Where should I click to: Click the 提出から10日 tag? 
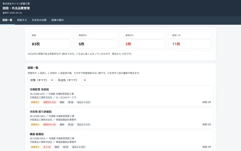point(79,147)
